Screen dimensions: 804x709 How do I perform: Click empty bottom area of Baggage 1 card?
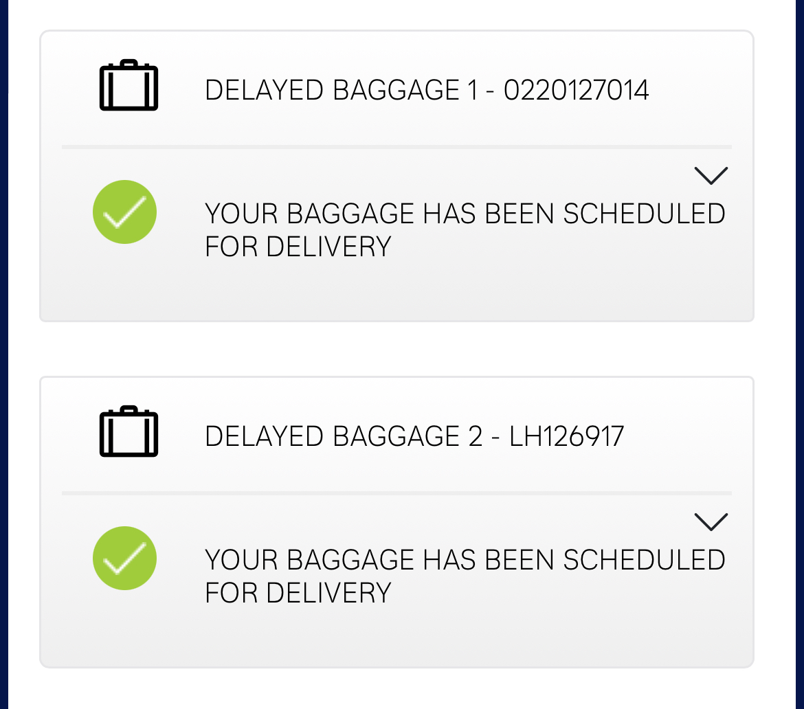coord(397,292)
